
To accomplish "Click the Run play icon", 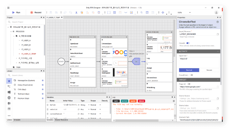I will click(x=14, y=12).
